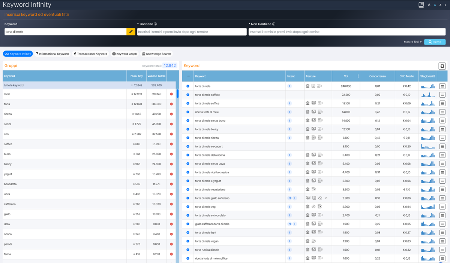Remove the 'benedetta' group with red minus

pos(171,184)
